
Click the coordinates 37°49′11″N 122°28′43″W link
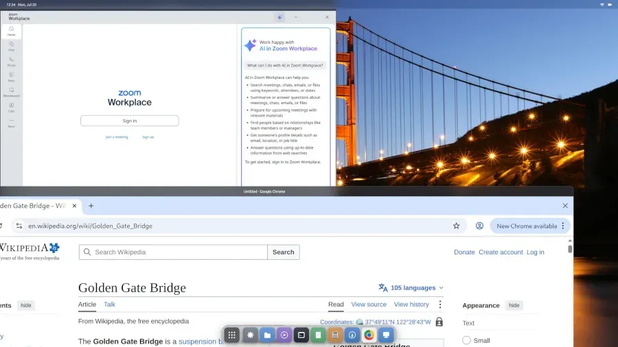point(398,322)
